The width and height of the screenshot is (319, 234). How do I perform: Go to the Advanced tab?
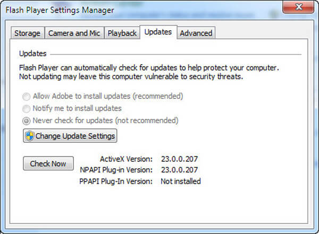tap(196, 33)
